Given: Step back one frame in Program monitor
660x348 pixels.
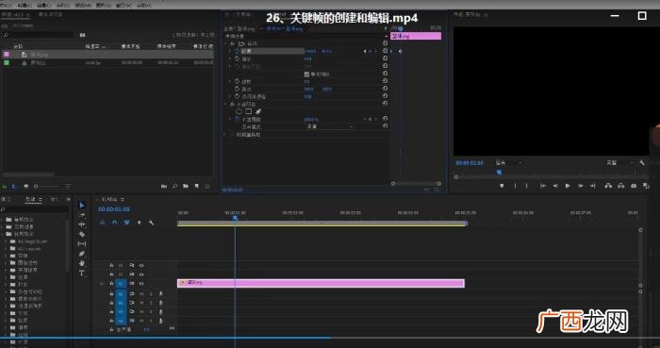Looking at the screenshot, I should click(555, 186).
